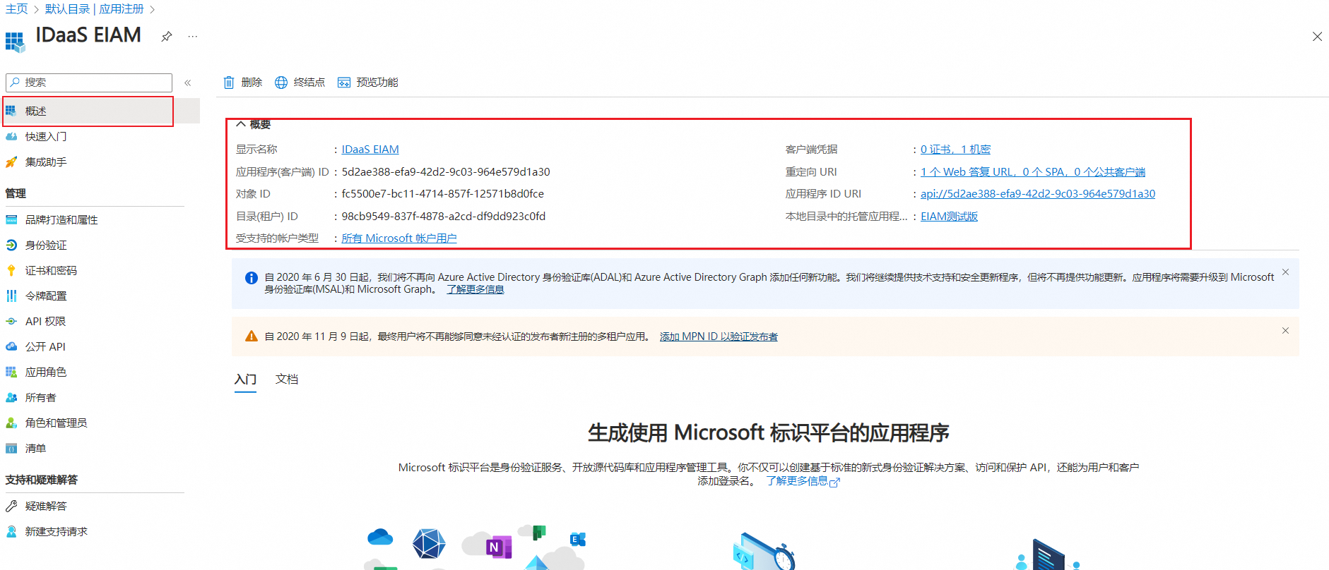The image size is (1329, 570).
Task: Click 了解更多信息 in the ADAL banner
Action: pyautogui.click(x=476, y=289)
